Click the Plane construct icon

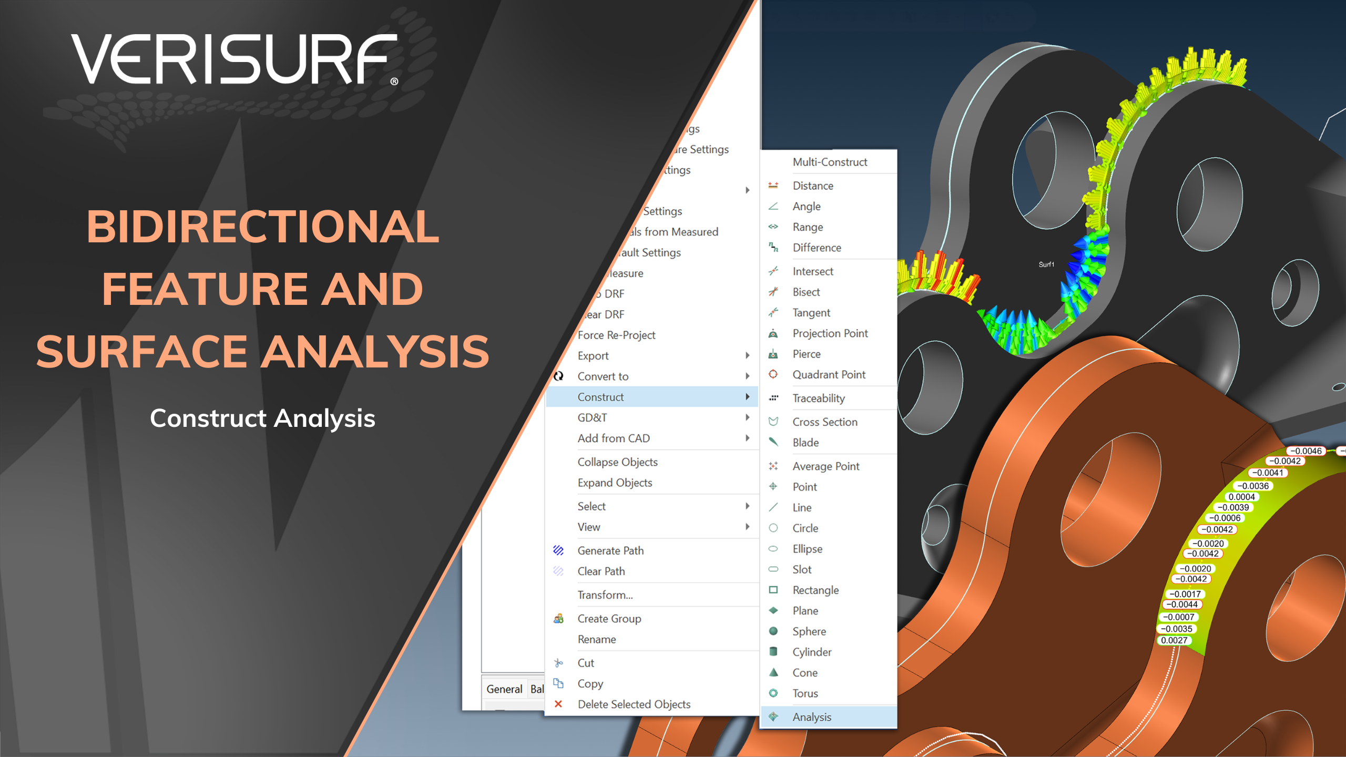(x=773, y=610)
